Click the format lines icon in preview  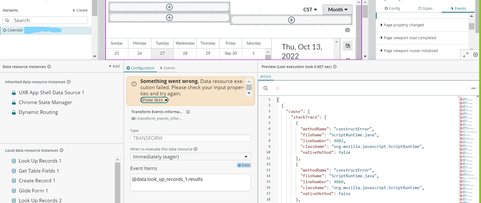pos(278,88)
